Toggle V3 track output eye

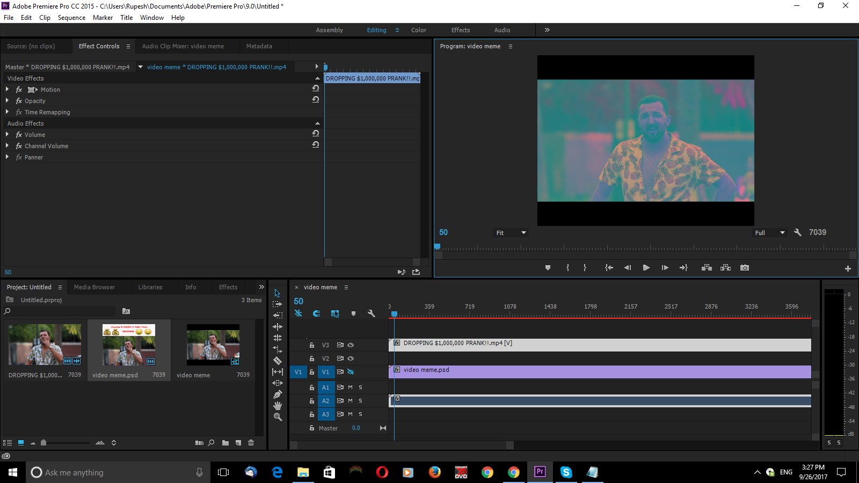tap(351, 345)
